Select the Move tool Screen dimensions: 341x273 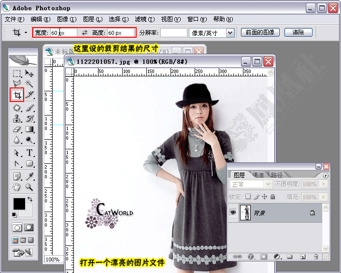(x=29, y=73)
